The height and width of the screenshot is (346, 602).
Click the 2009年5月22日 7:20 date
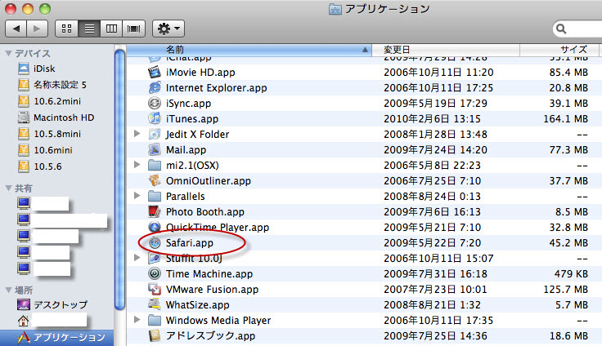pos(433,243)
